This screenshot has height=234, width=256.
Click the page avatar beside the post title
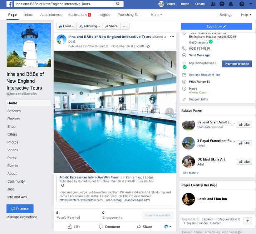(x=61, y=39)
